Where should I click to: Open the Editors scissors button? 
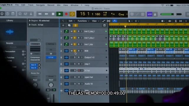coord(31,14)
